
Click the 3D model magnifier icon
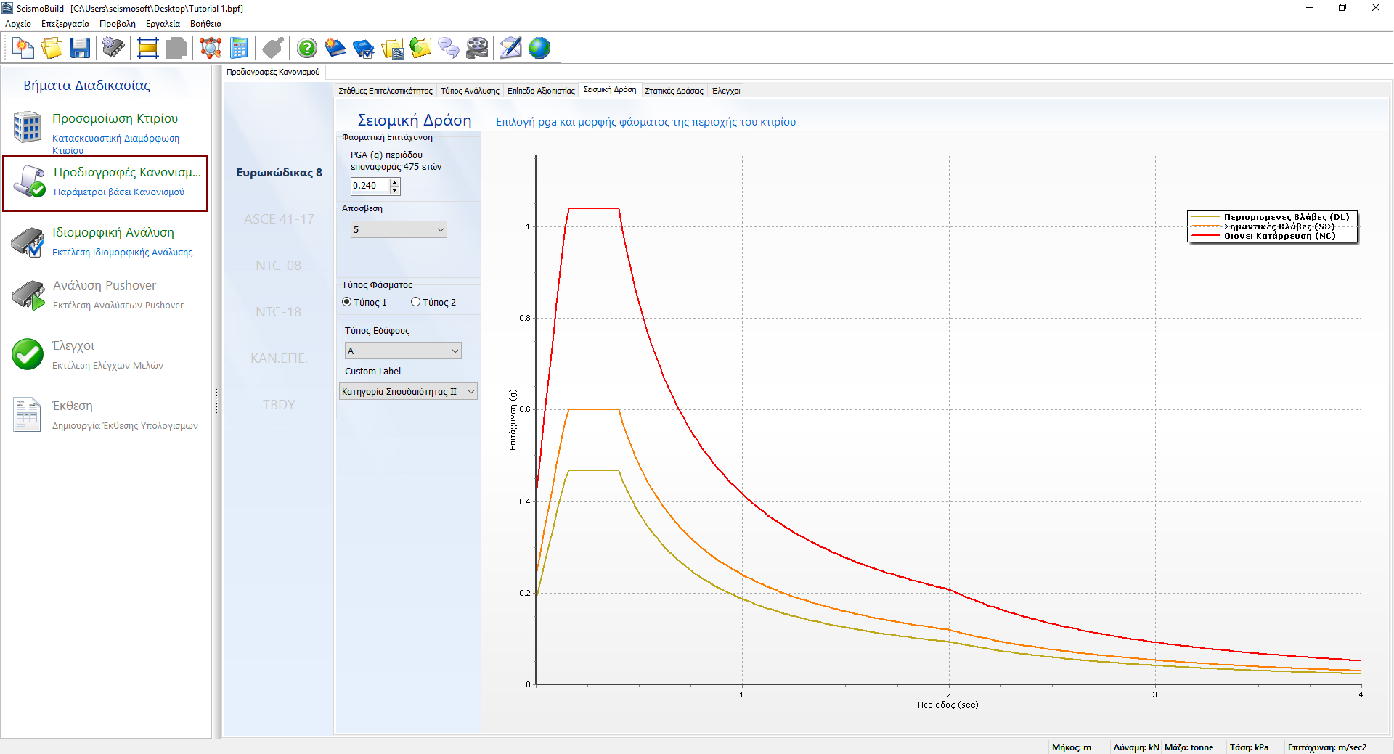[211, 49]
